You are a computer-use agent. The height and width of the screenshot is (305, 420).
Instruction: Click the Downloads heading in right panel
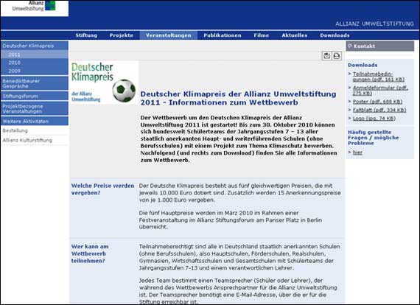click(363, 65)
